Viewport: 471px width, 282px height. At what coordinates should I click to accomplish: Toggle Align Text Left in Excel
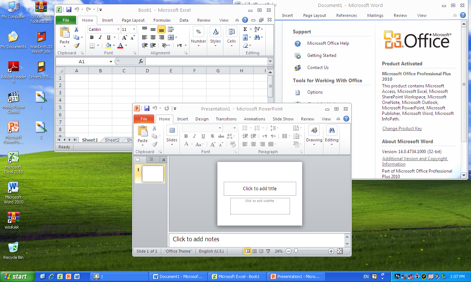(145, 37)
